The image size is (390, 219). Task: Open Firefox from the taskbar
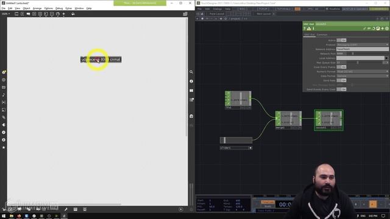(19, 216)
